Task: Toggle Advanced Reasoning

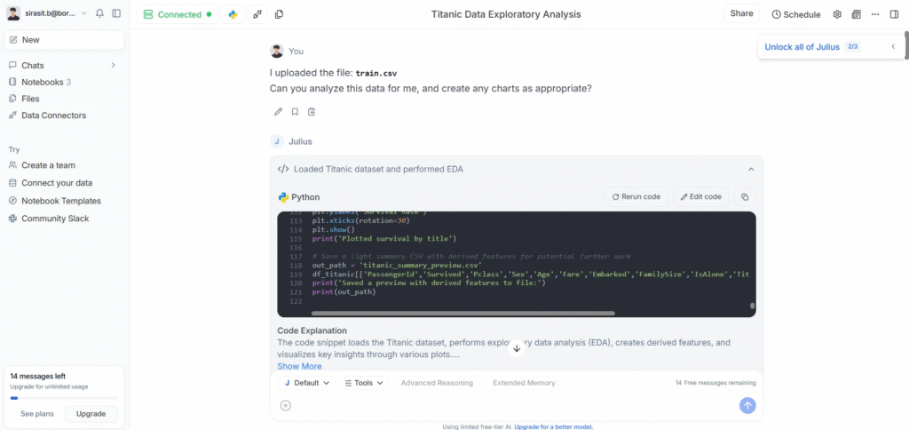Action: click(x=437, y=383)
